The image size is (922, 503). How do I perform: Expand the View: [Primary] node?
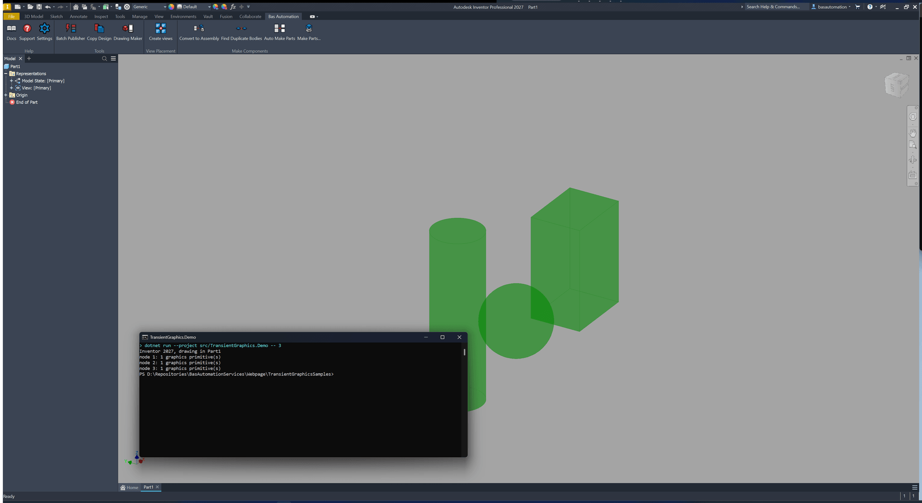tap(11, 88)
